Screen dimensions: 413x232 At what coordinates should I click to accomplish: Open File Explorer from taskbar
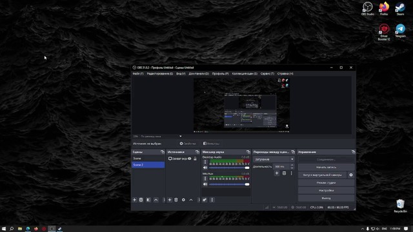click(20, 229)
